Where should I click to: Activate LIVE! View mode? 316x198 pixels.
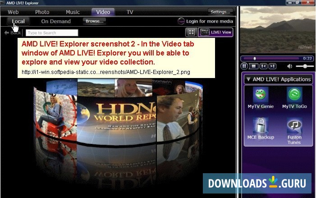[x=215, y=32]
